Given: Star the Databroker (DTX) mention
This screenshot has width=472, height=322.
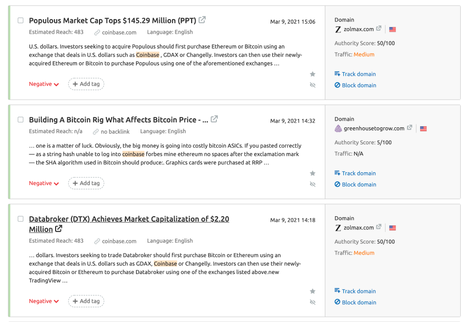Looking at the screenshot, I should pos(313,291).
